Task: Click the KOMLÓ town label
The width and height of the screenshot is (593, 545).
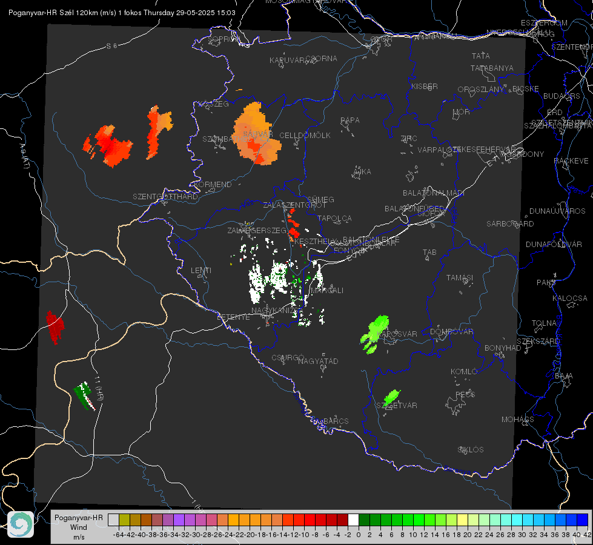Action: point(464,372)
